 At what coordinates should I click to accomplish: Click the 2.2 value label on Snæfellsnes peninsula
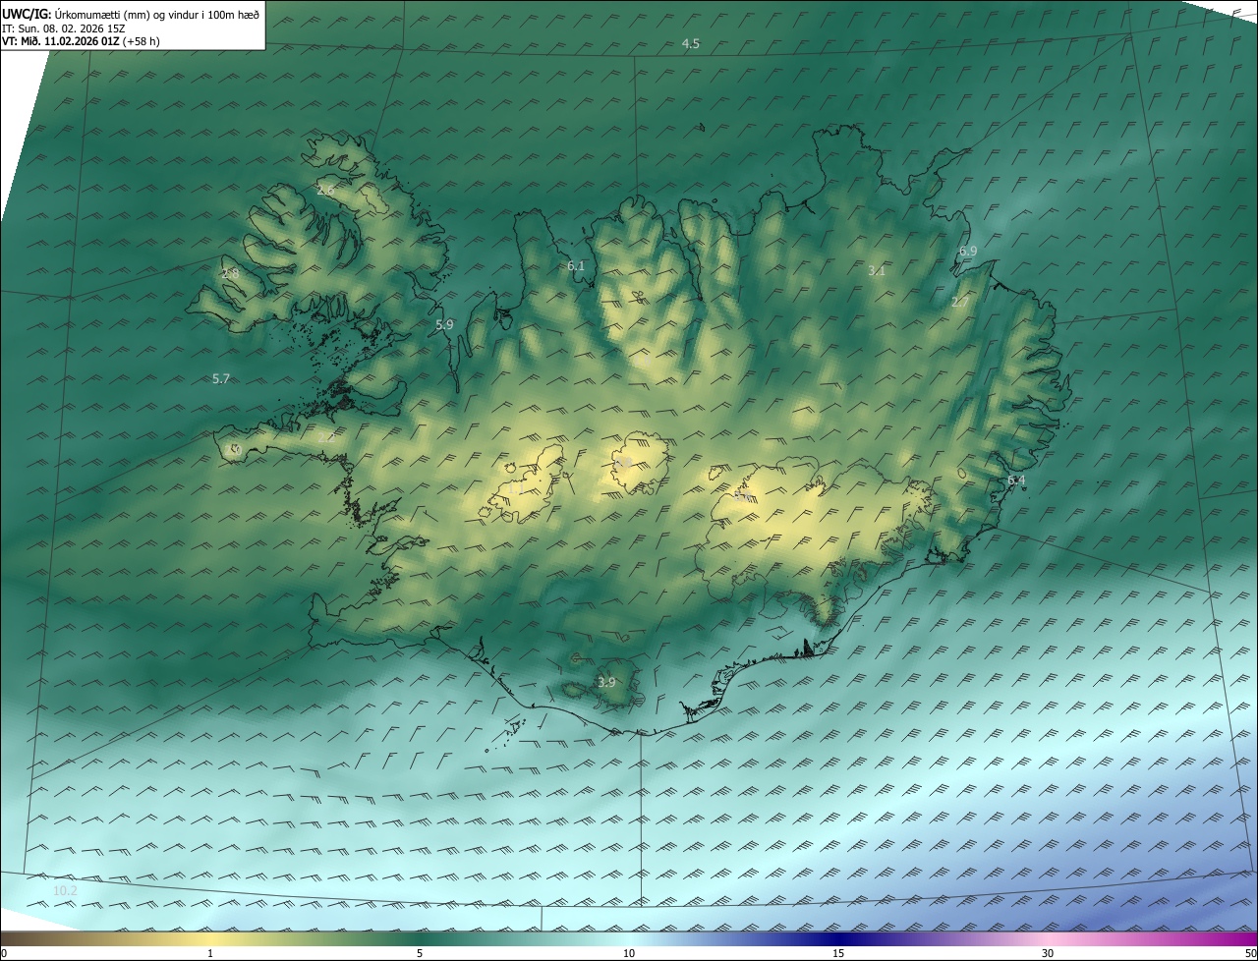coord(326,437)
